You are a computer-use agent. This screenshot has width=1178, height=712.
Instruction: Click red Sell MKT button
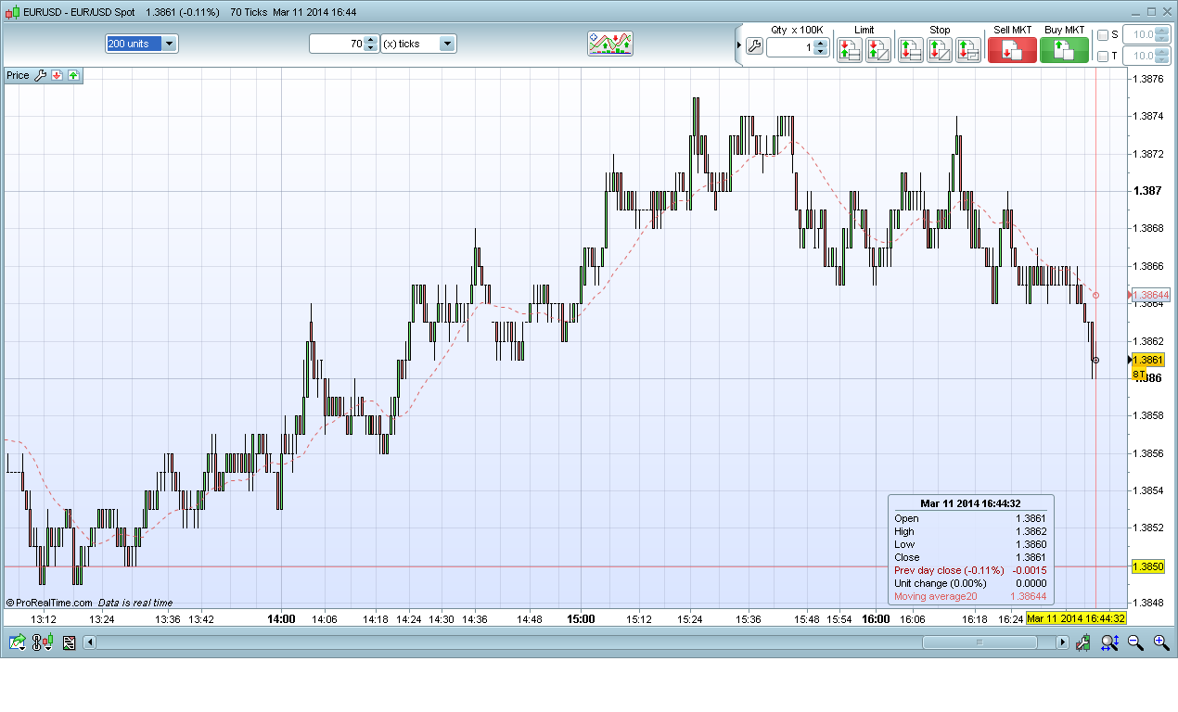(x=1012, y=50)
